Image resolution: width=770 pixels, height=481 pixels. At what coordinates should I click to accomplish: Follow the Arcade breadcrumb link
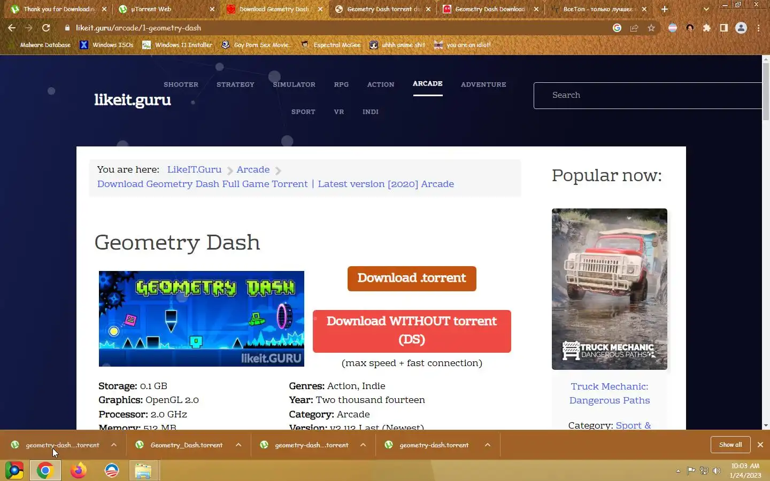pyautogui.click(x=253, y=169)
